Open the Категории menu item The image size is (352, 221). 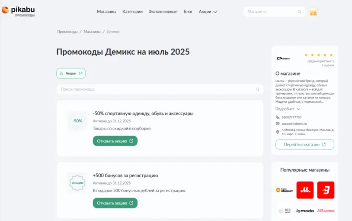coord(132,12)
